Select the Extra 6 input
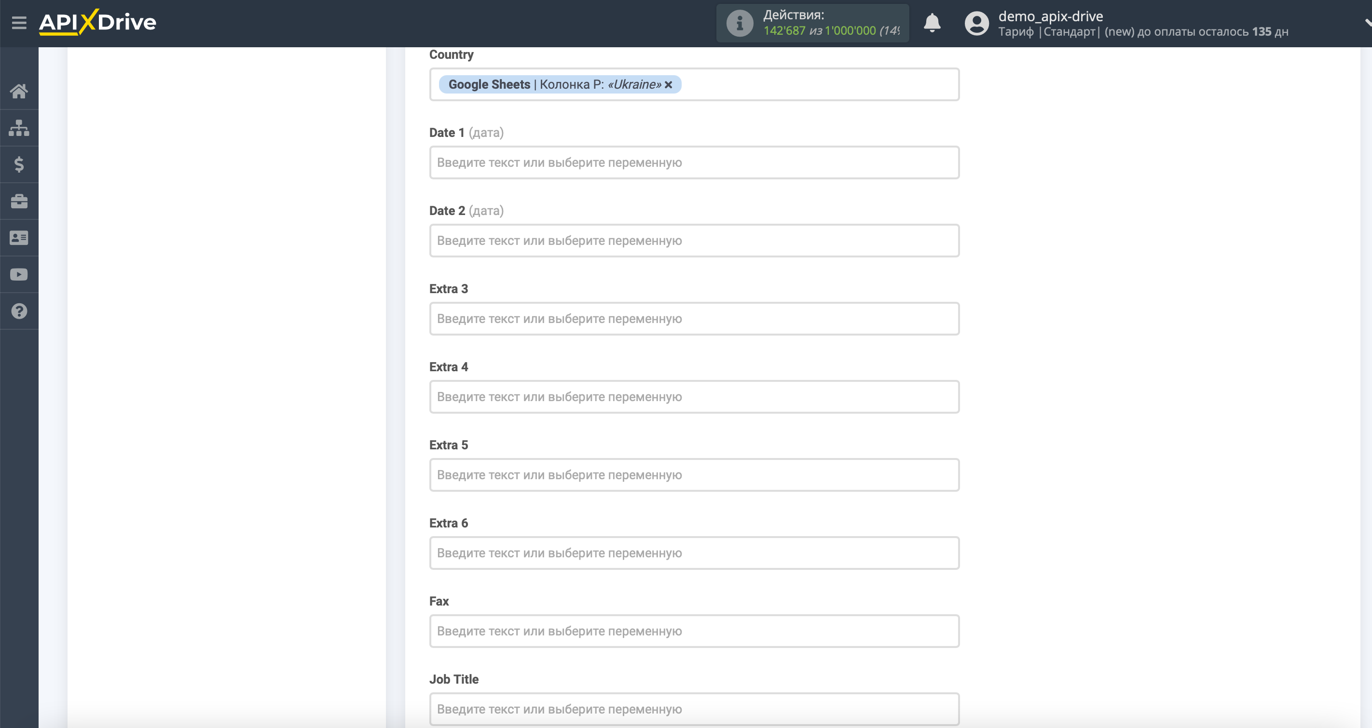1372x728 pixels. (695, 553)
